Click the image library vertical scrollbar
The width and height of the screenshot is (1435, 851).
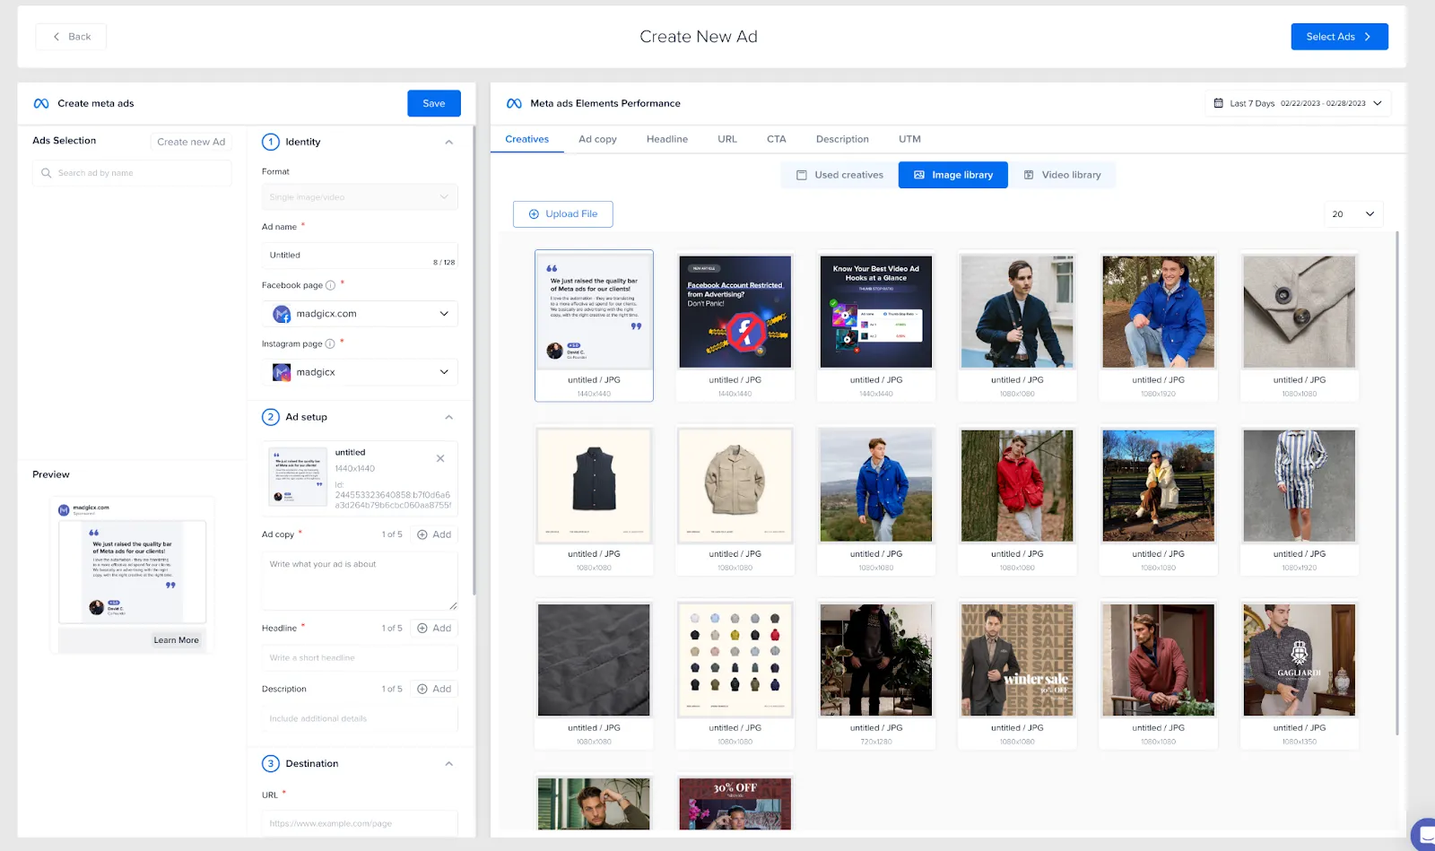[1397, 484]
